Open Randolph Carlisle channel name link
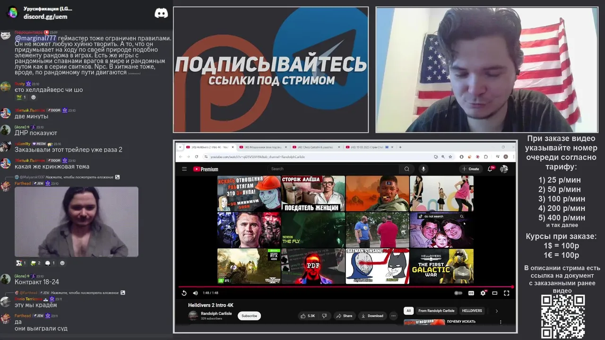Viewport: 605px width, 340px height. point(216,314)
